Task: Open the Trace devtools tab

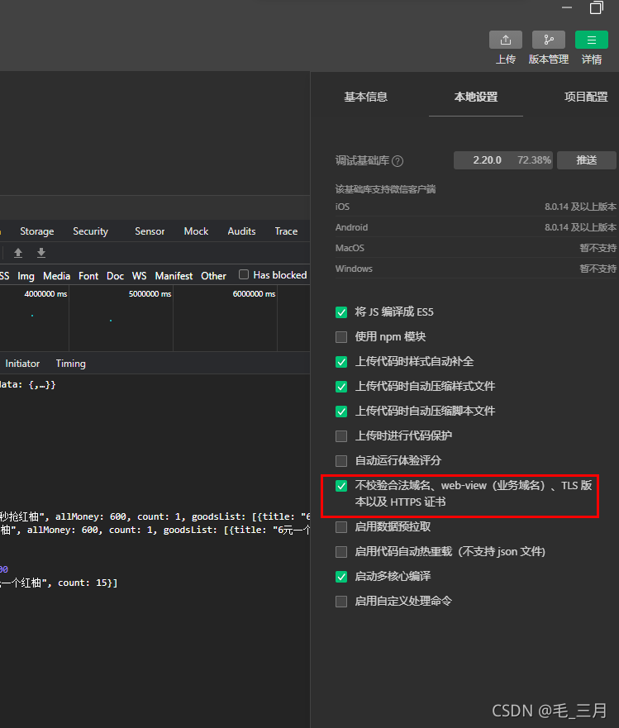Action: click(286, 231)
